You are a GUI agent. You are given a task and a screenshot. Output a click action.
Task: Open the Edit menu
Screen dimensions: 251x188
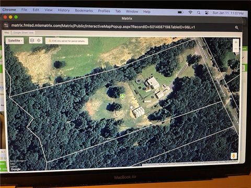coord(36,10)
